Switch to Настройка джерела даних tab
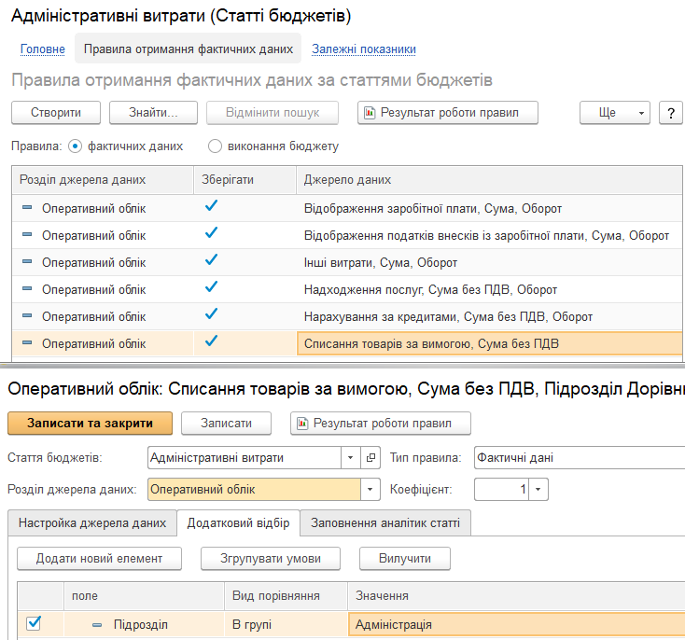This screenshot has height=640, width=685. (92, 523)
